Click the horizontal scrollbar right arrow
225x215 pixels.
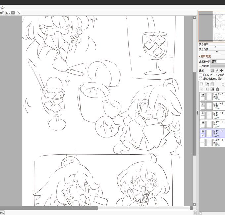point(191,208)
